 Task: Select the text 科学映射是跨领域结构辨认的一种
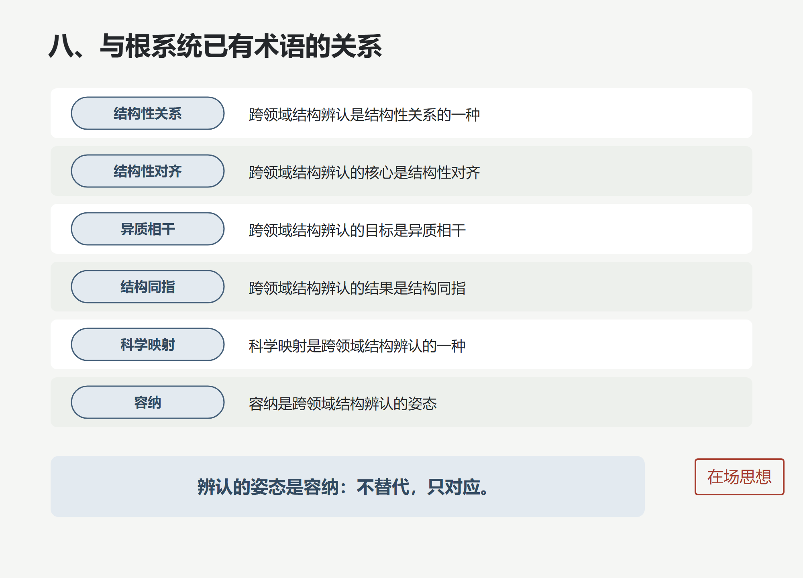[357, 346]
